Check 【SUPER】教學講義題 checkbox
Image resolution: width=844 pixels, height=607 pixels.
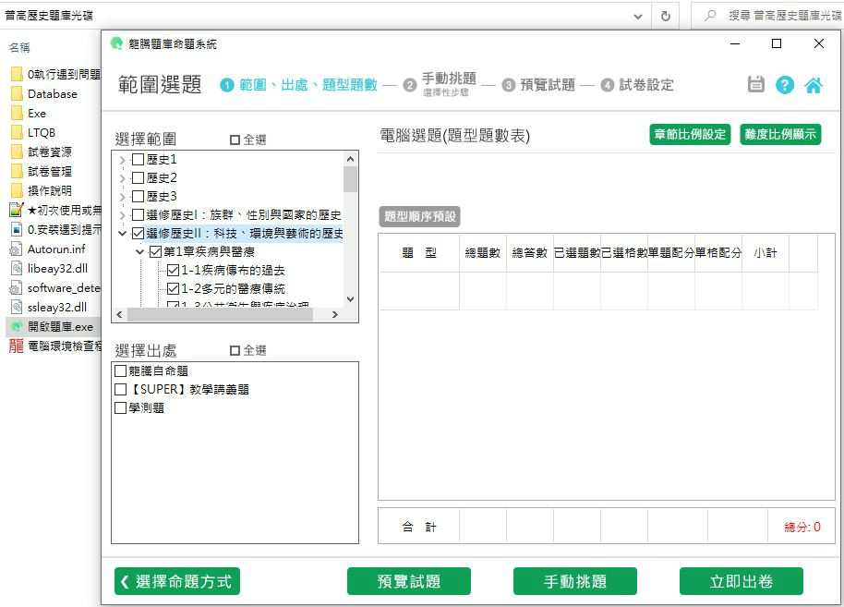121,389
